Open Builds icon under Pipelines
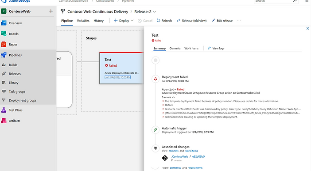 [4, 65]
